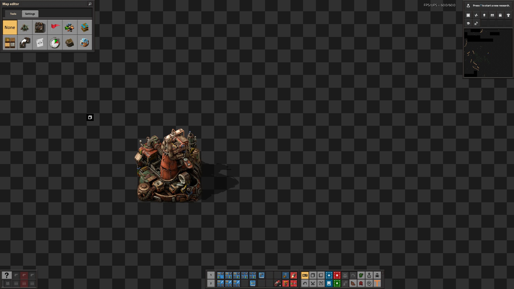Toggle the green spiral shortcut
This screenshot has width=514, height=289.
[361, 275]
